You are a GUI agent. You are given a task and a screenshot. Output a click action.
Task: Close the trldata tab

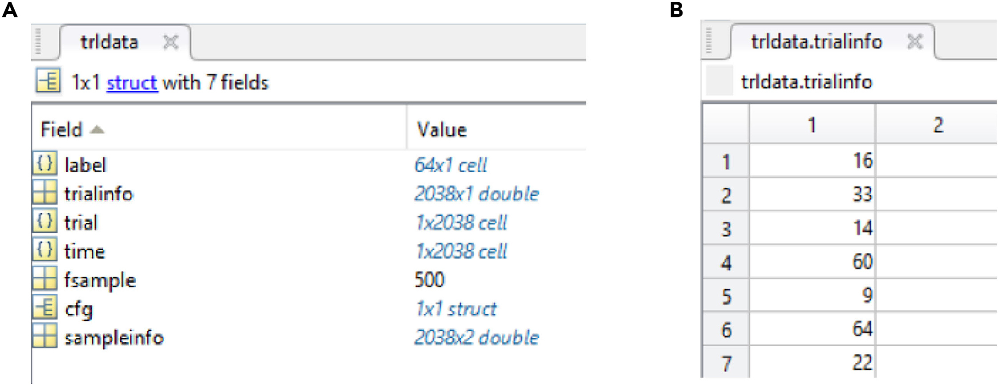(171, 42)
